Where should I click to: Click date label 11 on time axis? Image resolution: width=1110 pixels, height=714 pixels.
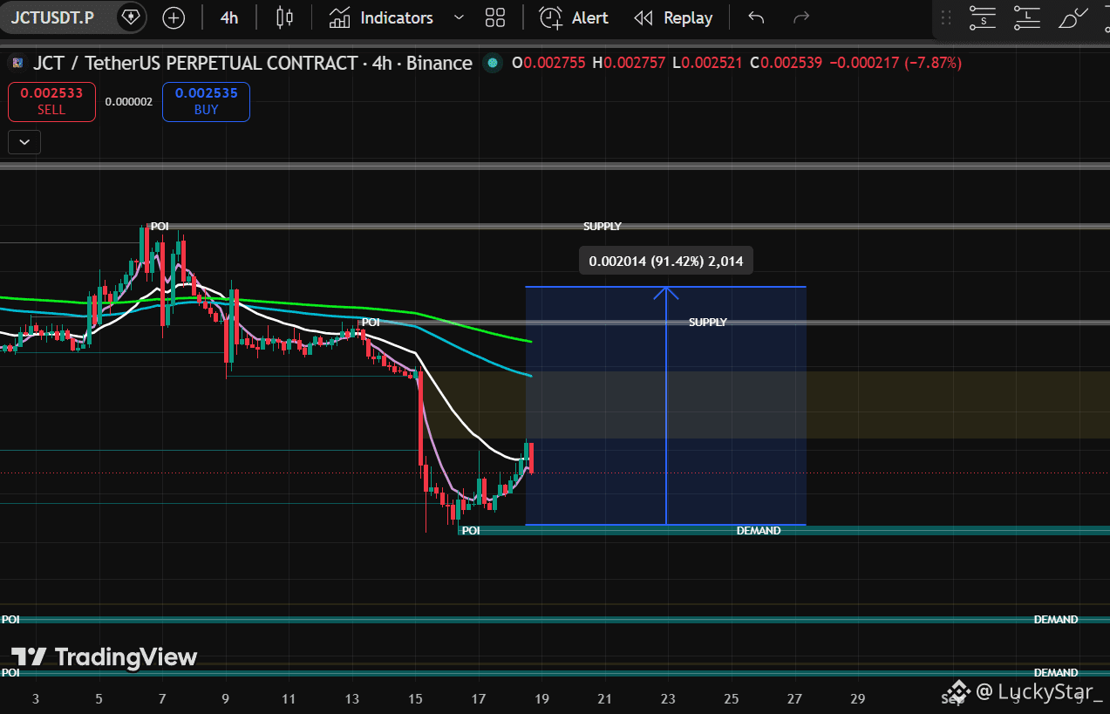289,698
